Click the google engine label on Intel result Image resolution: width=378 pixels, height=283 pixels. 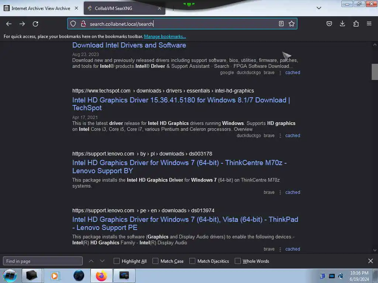[227, 73]
